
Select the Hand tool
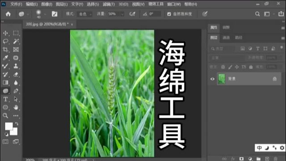pyautogui.click(x=16, y=107)
